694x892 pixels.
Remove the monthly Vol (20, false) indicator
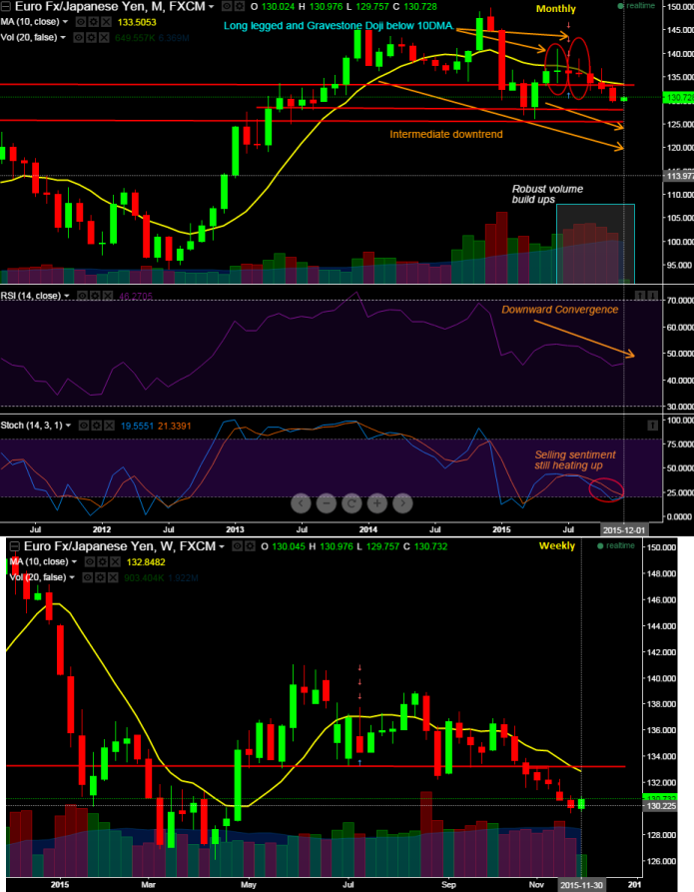104,38
